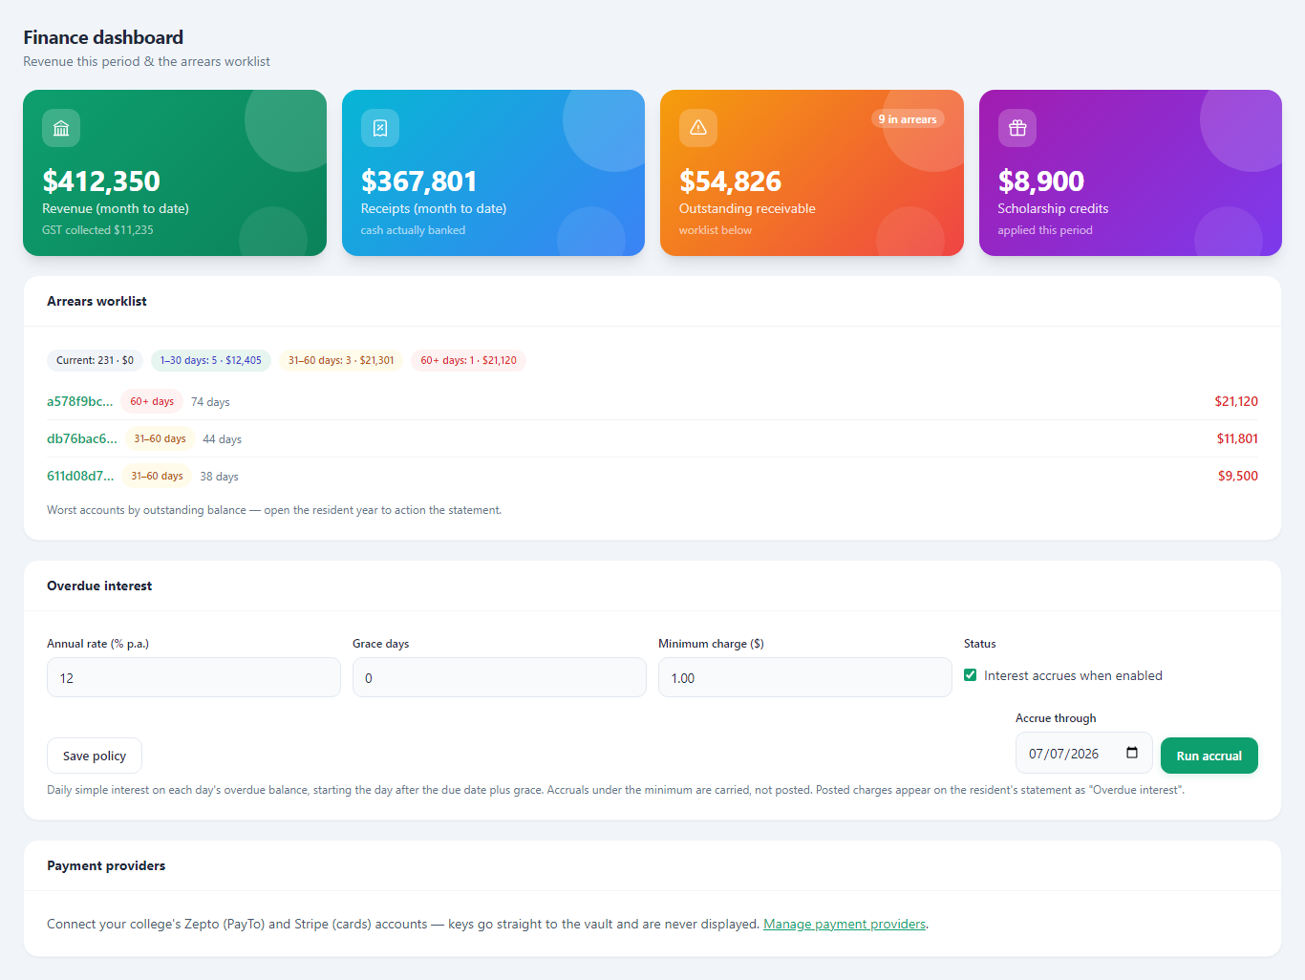This screenshot has width=1305, height=980.
Task: Click the 60+ days: 1 · $21,120 chip
Action: 469,360
